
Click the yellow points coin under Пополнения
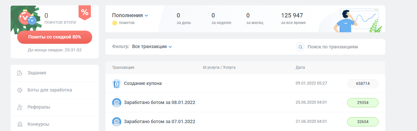(115, 23)
